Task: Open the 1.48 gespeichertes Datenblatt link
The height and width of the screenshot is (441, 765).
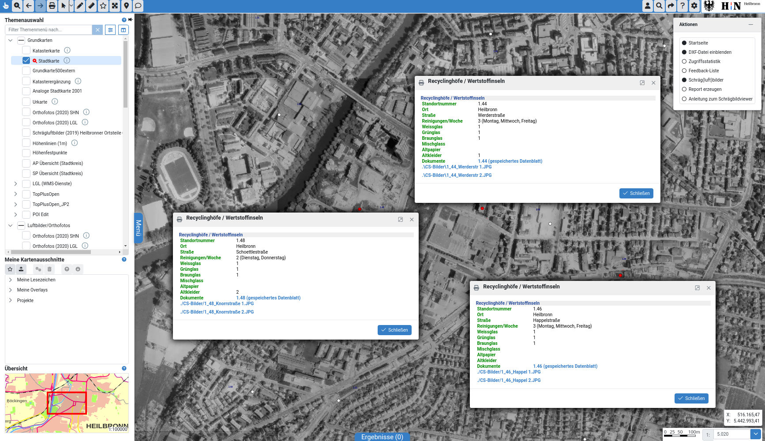Action: (268, 298)
